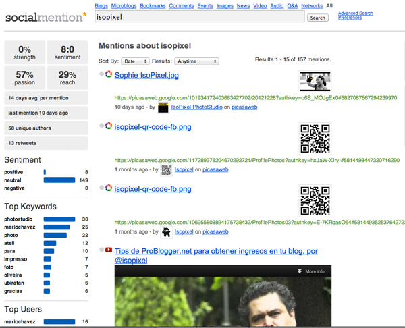Expand More info on the video

tap(311, 271)
